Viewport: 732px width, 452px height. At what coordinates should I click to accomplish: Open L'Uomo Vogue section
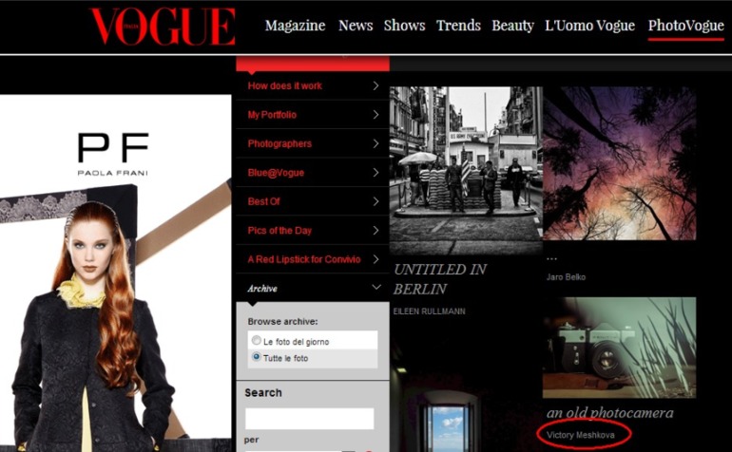(x=589, y=26)
